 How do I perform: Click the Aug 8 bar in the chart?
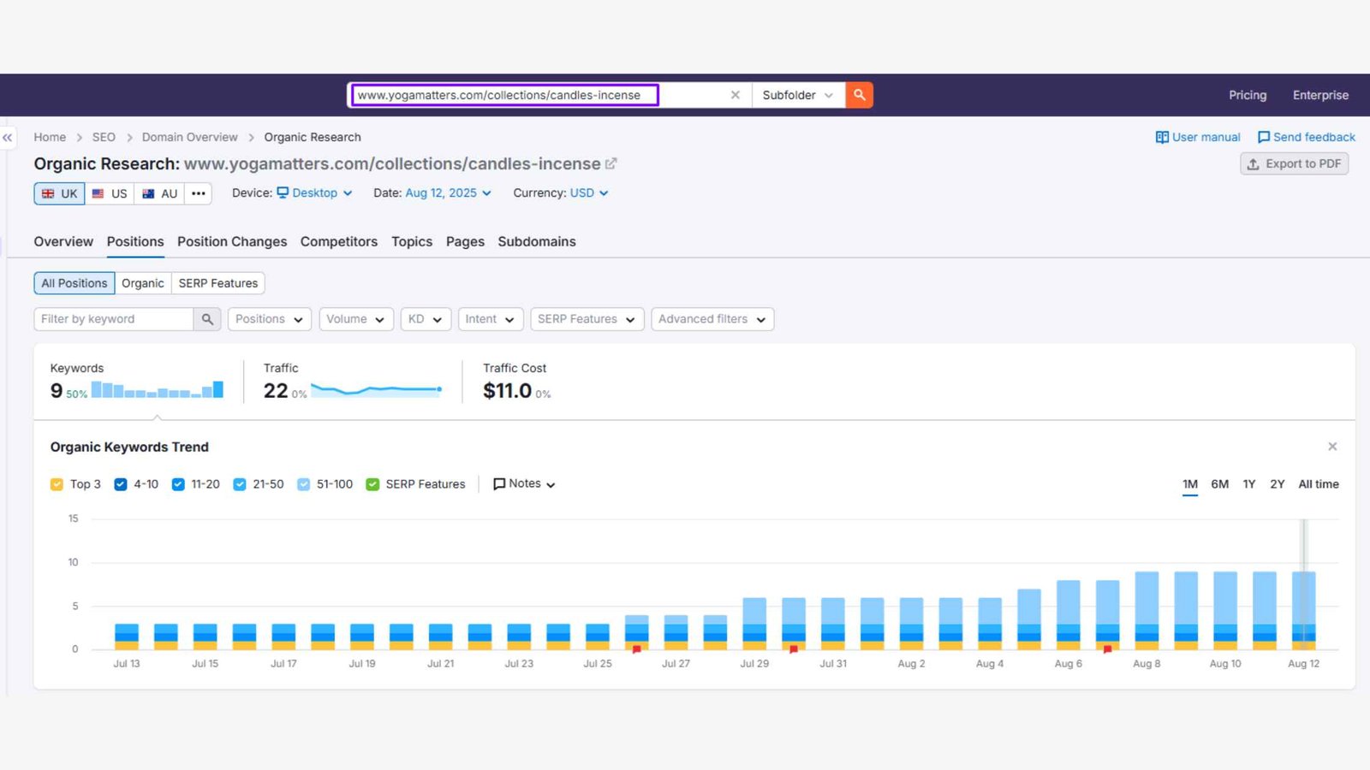tap(1147, 610)
